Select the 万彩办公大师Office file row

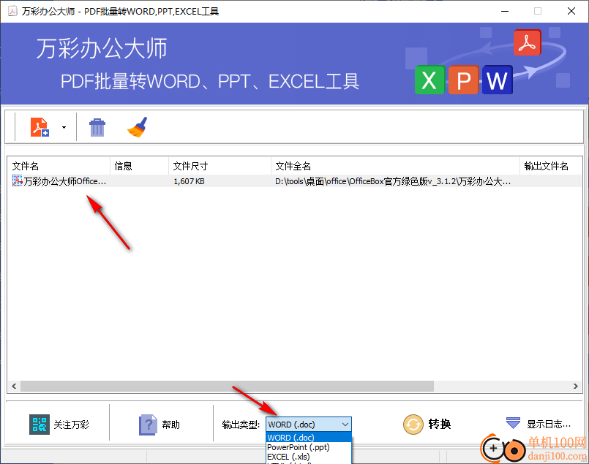(295, 181)
